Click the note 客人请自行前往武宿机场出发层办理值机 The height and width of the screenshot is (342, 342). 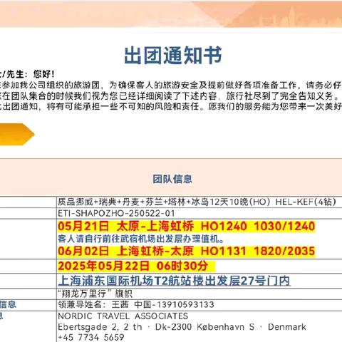coord(141,239)
